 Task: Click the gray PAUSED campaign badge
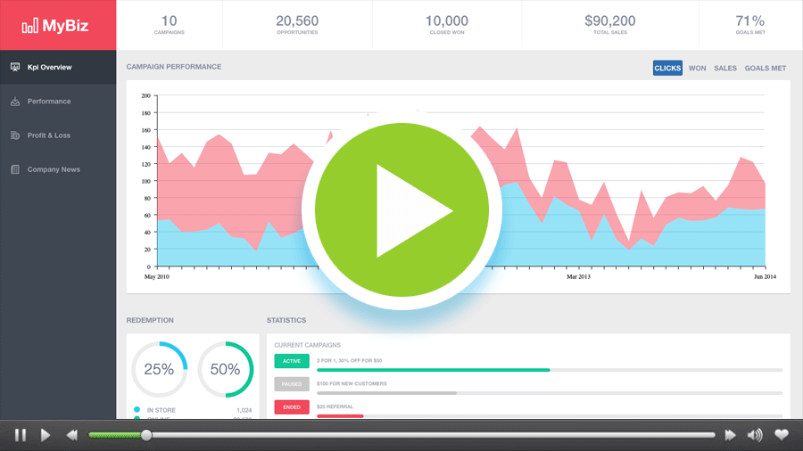pos(292,384)
